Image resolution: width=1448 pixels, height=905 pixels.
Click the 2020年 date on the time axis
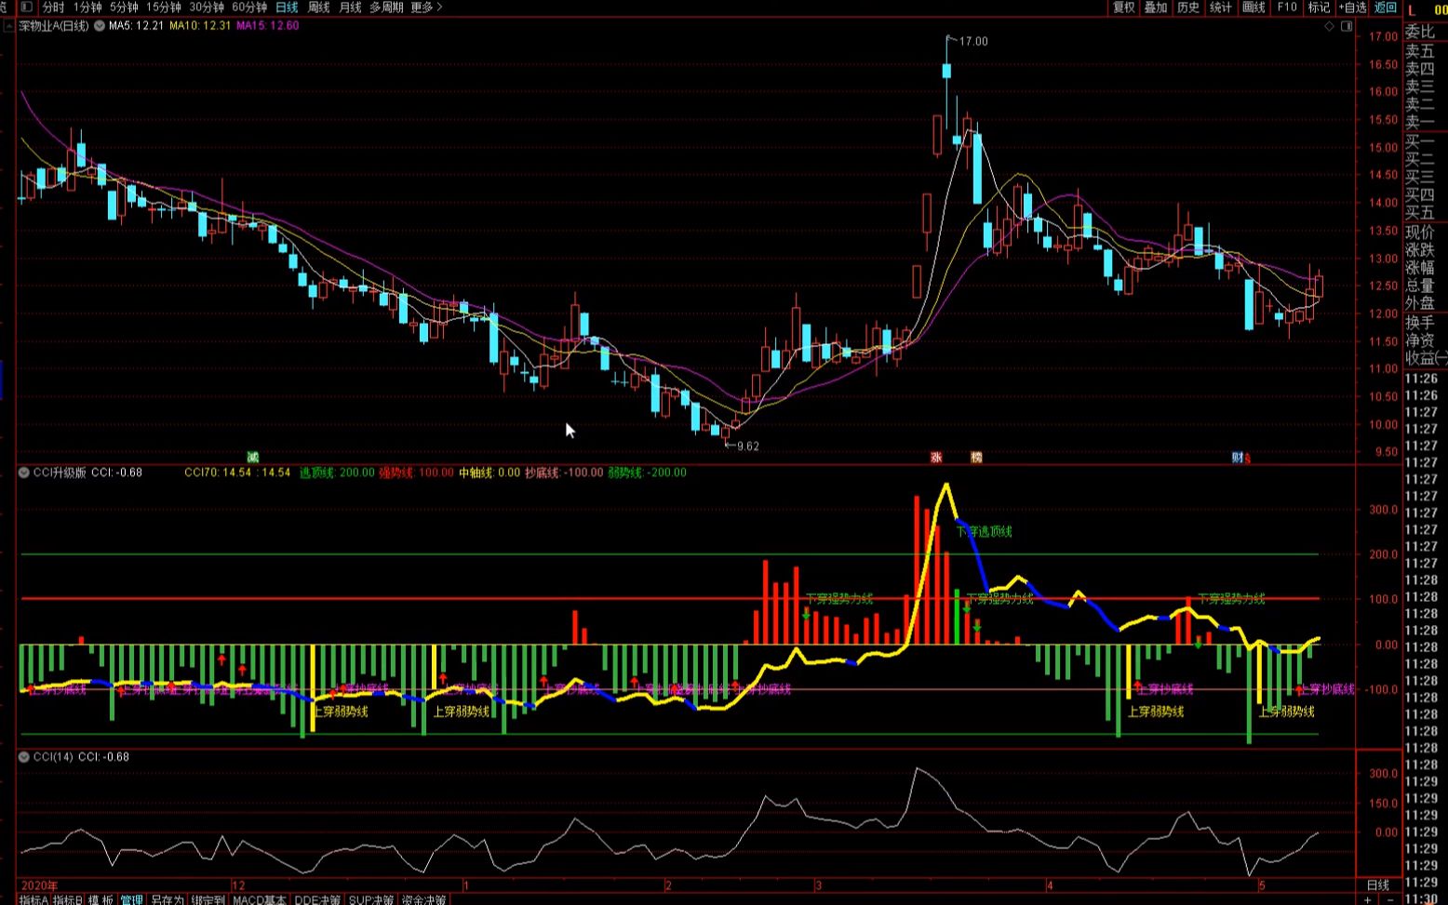[39, 885]
